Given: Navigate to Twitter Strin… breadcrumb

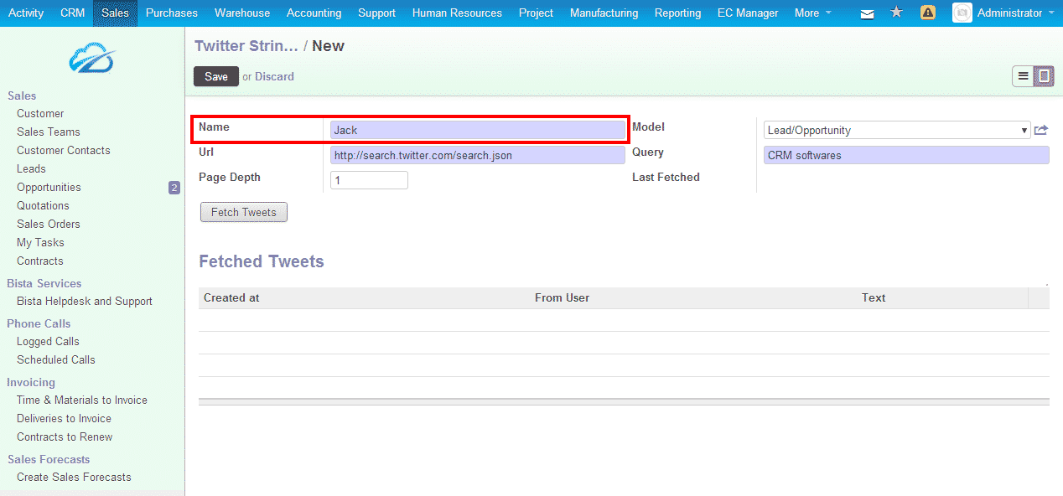Looking at the screenshot, I should pos(246,46).
